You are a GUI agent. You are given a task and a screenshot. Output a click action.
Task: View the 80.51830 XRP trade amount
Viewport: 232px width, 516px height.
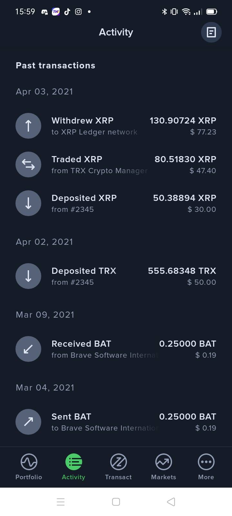[185, 159]
